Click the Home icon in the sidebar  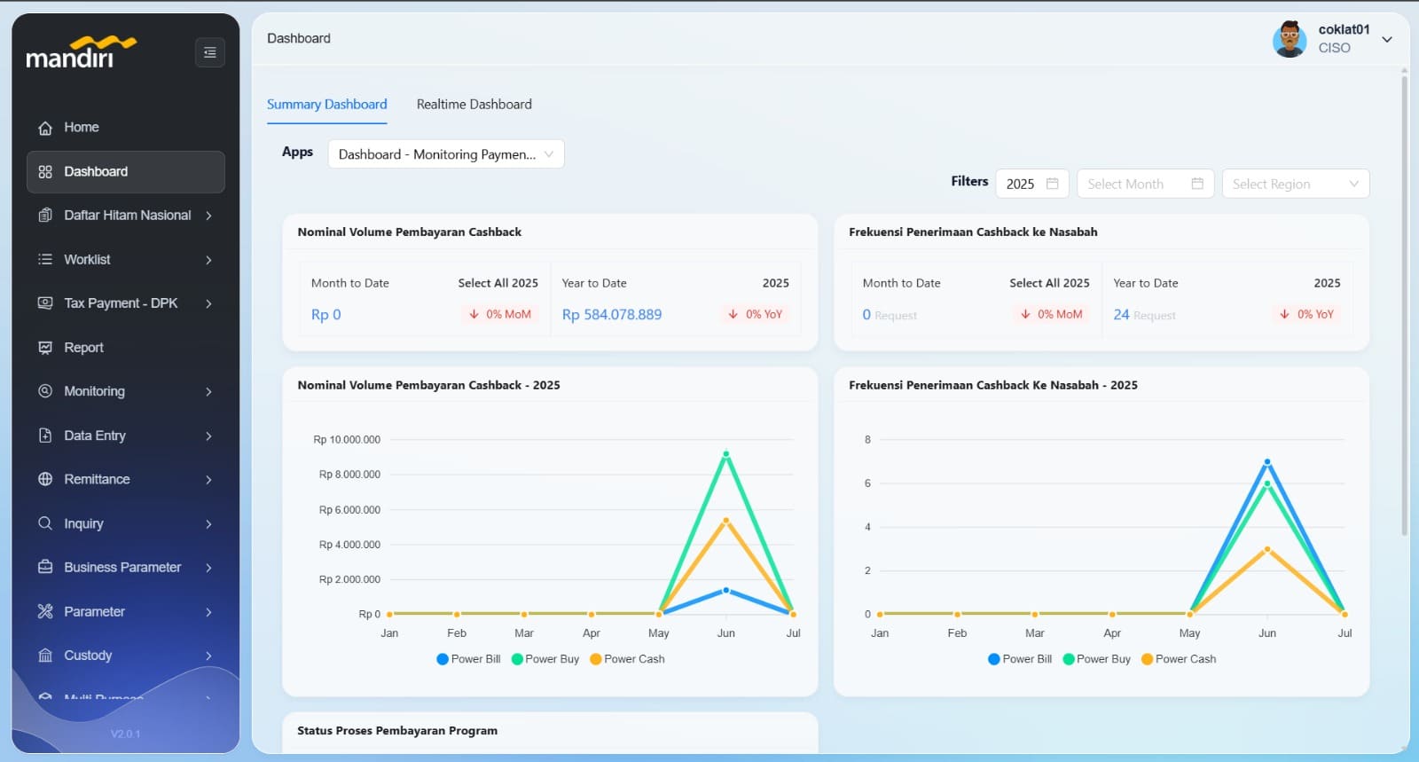(45, 128)
